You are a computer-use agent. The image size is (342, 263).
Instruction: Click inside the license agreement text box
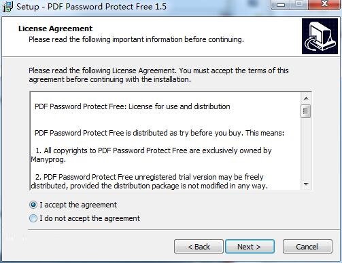pos(165,141)
